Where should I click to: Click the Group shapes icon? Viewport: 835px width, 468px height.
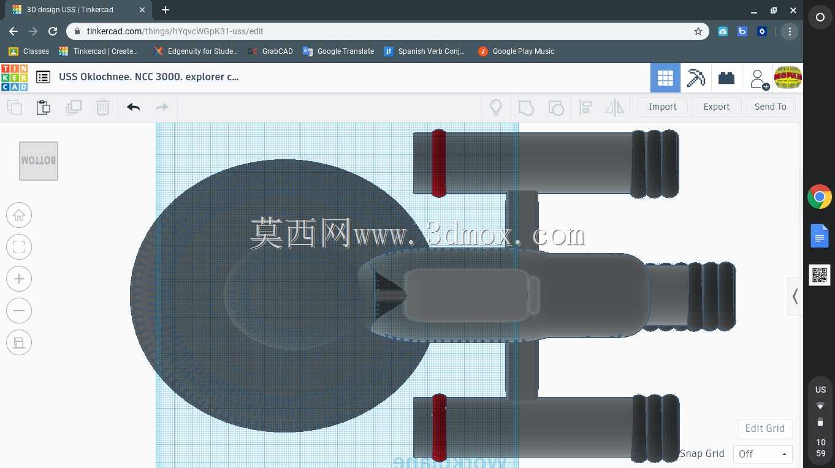[x=526, y=108]
